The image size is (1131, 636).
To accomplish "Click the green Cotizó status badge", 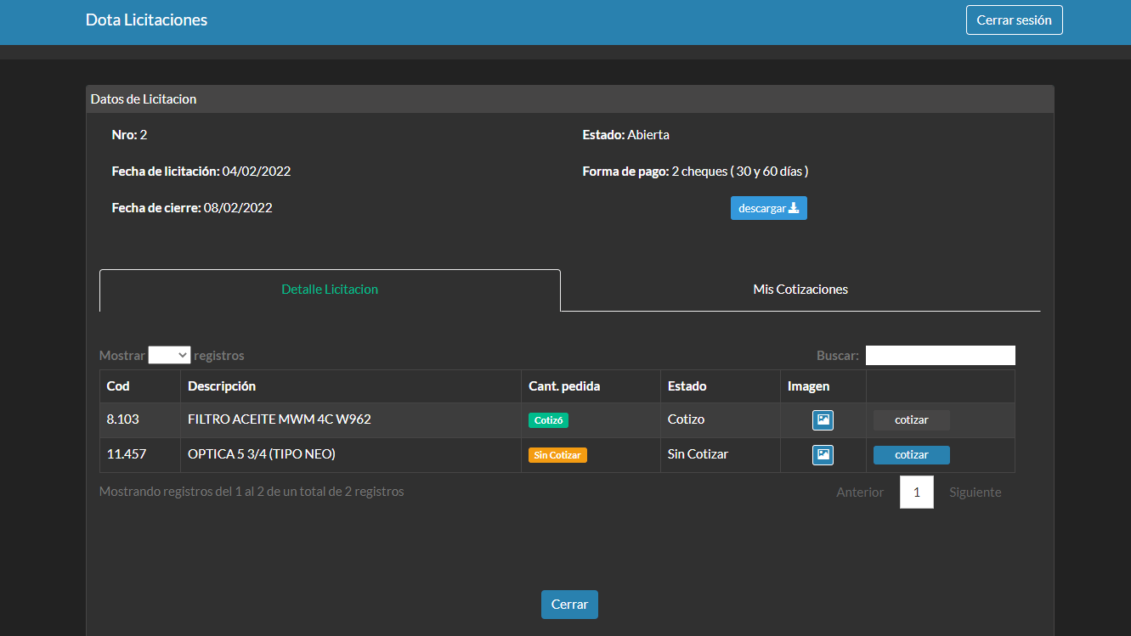I will 549,420.
